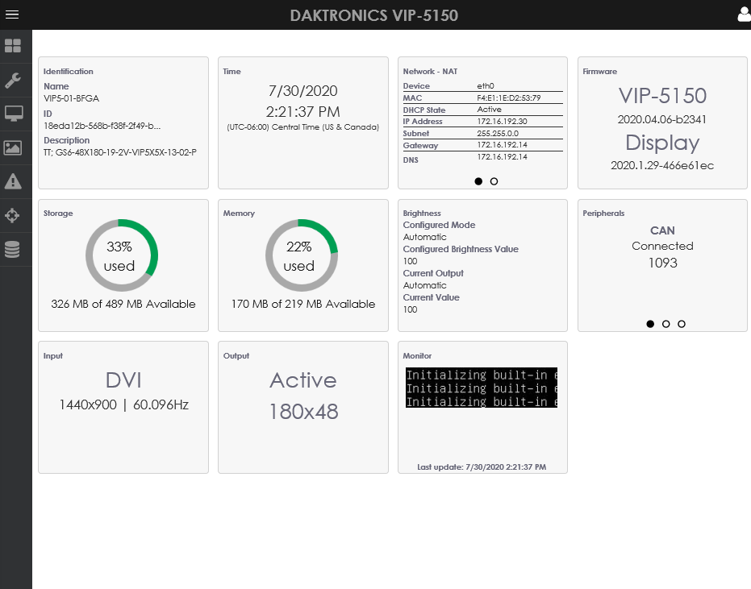Click the Storage 33% used donut chart

pos(122,256)
